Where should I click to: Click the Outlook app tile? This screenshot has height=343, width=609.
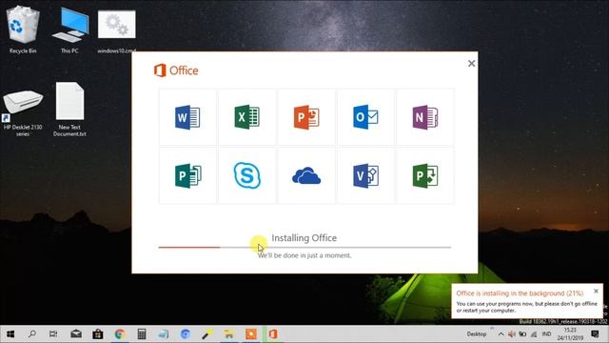point(365,117)
